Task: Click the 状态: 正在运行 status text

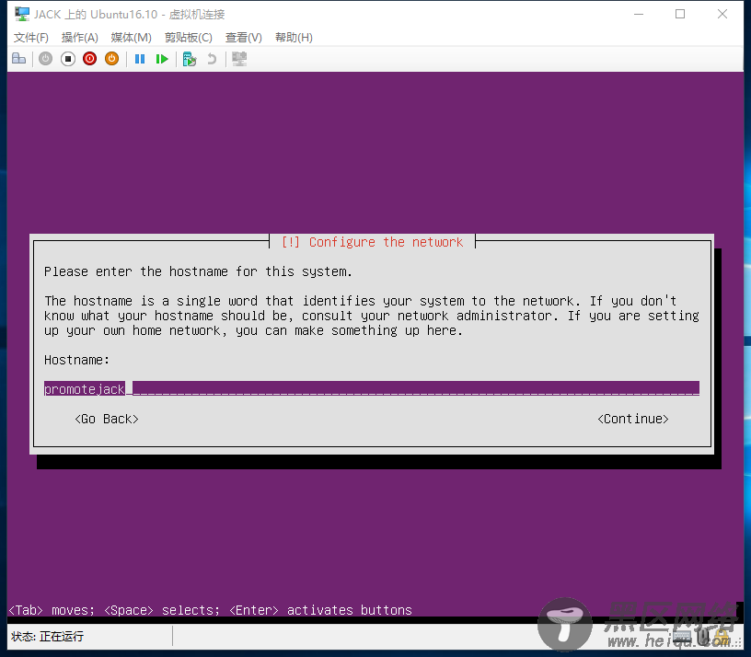Action: tap(48, 637)
